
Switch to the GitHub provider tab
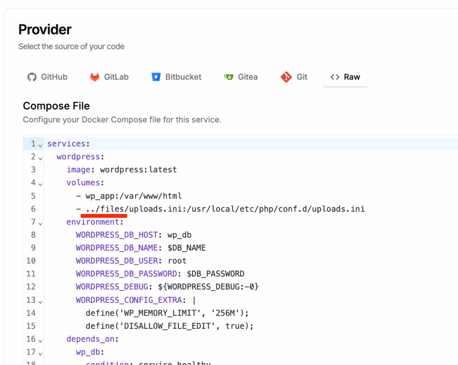(x=47, y=77)
